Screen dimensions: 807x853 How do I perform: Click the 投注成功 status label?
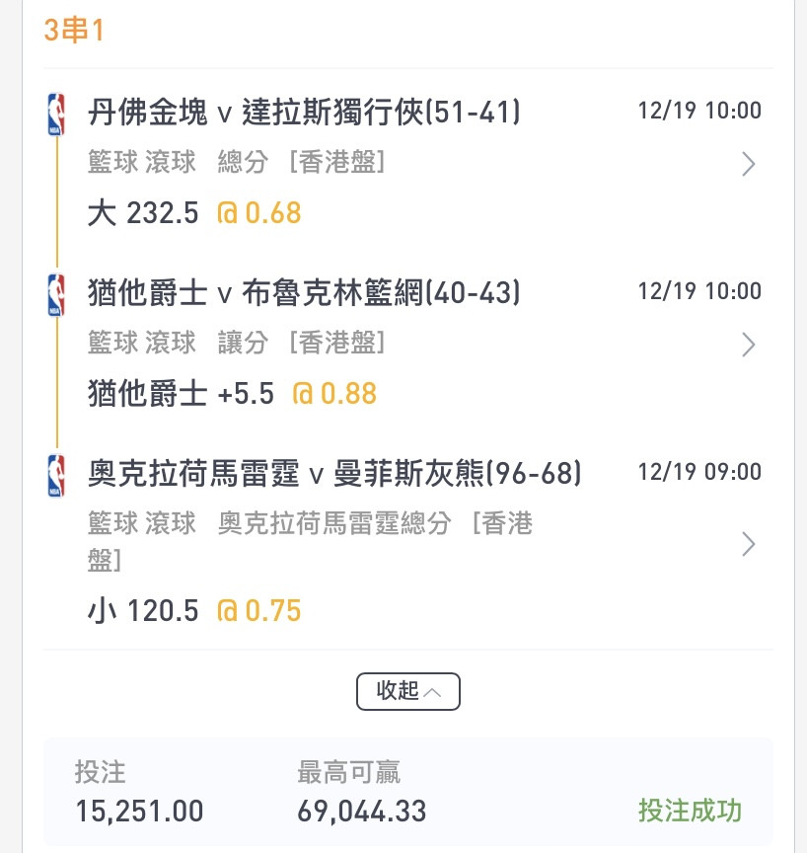tap(690, 811)
